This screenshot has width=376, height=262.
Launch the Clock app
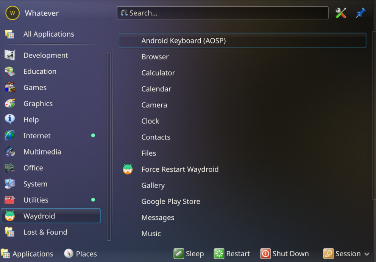click(x=242, y=121)
